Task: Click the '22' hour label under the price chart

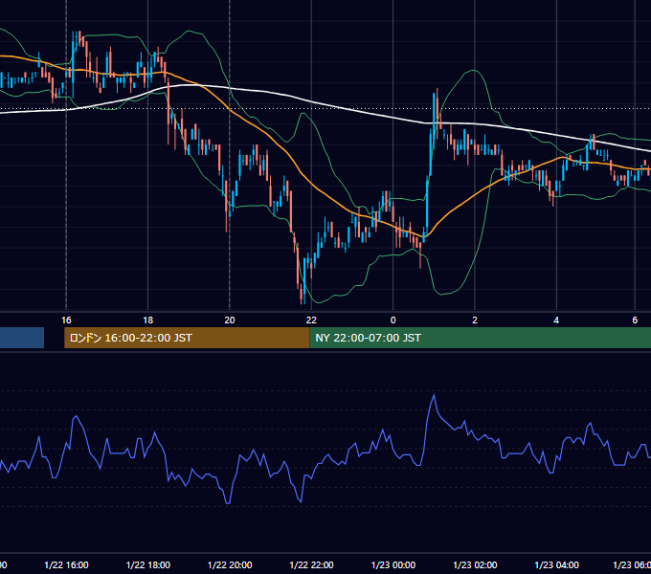Action: coord(311,320)
